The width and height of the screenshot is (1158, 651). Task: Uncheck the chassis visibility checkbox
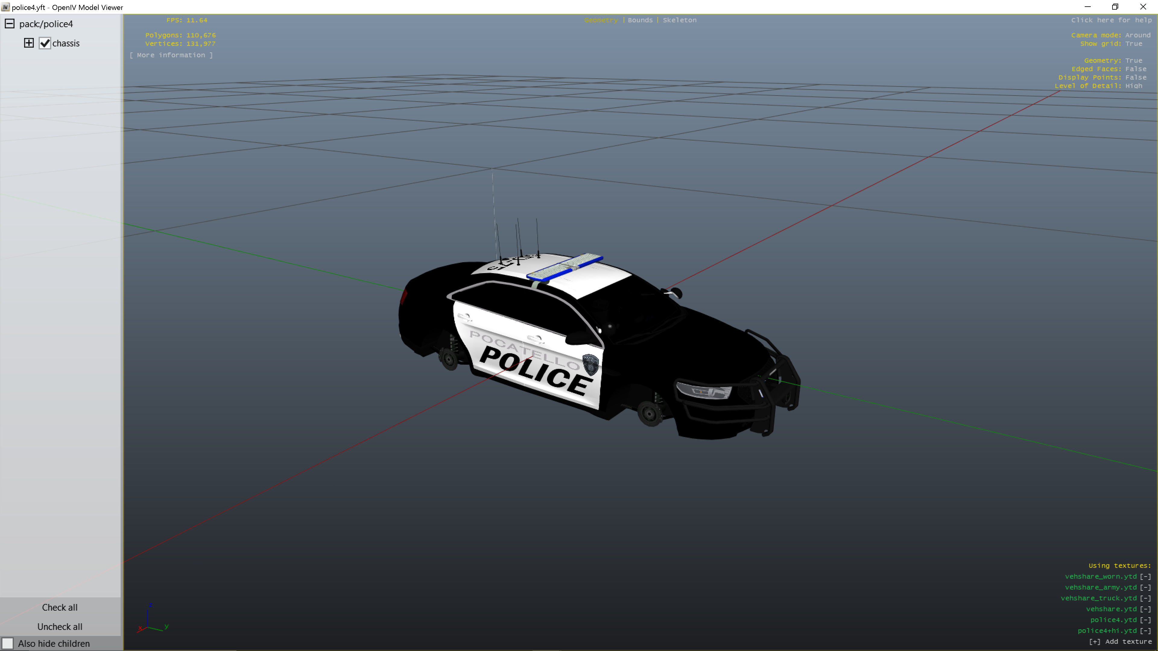[x=45, y=43]
